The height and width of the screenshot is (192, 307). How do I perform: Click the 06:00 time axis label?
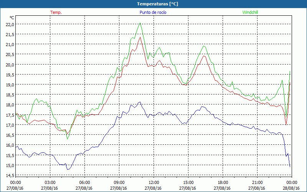[x=85, y=183]
